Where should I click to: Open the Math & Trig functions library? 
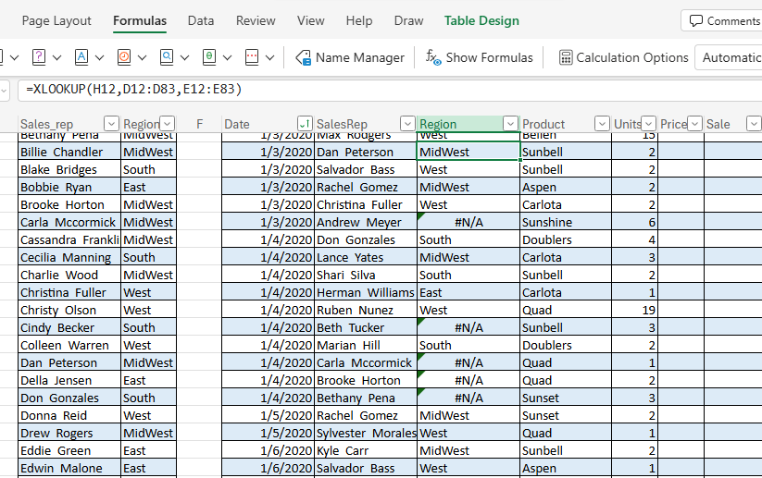pos(216,57)
